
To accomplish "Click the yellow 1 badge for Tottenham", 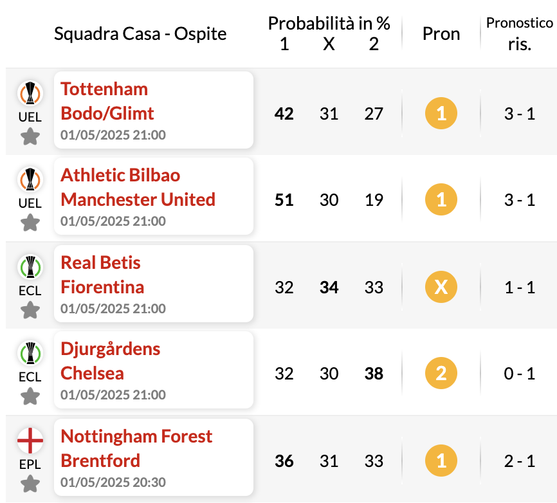I will (x=441, y=113).
